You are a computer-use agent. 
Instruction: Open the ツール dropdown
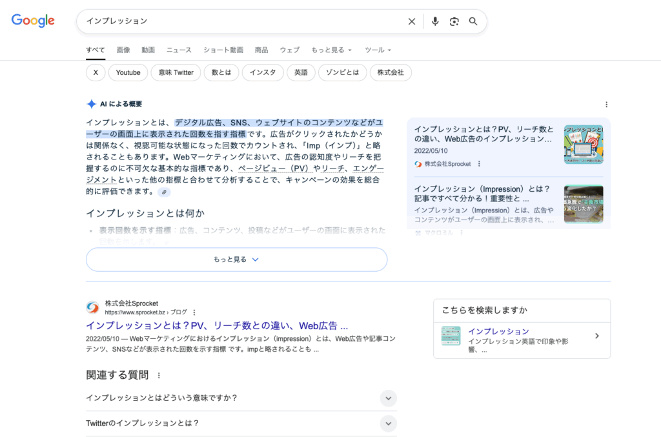click(x=378, y=50)
